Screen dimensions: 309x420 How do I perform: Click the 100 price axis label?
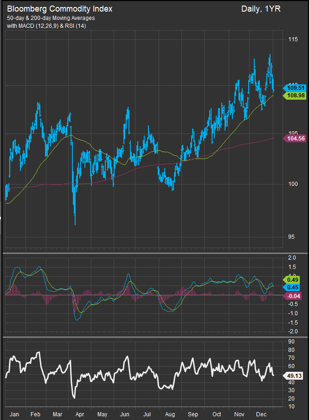click(293, 184)
